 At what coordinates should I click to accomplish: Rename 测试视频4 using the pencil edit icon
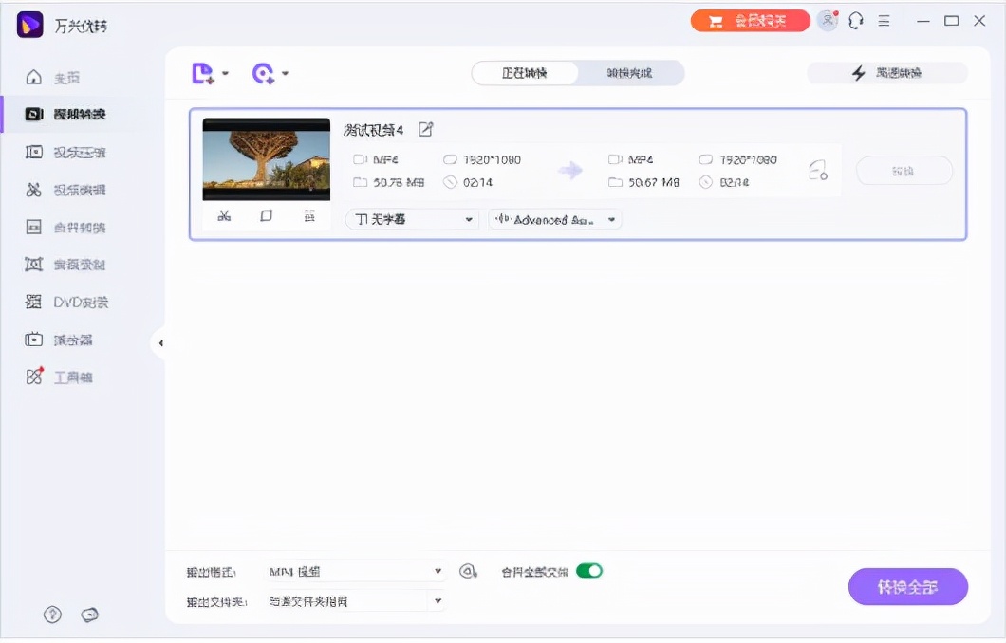pyautogui.click(x=425, y=129)
